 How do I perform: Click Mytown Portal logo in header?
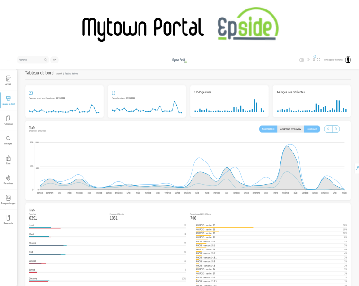[x=180, y=60]
